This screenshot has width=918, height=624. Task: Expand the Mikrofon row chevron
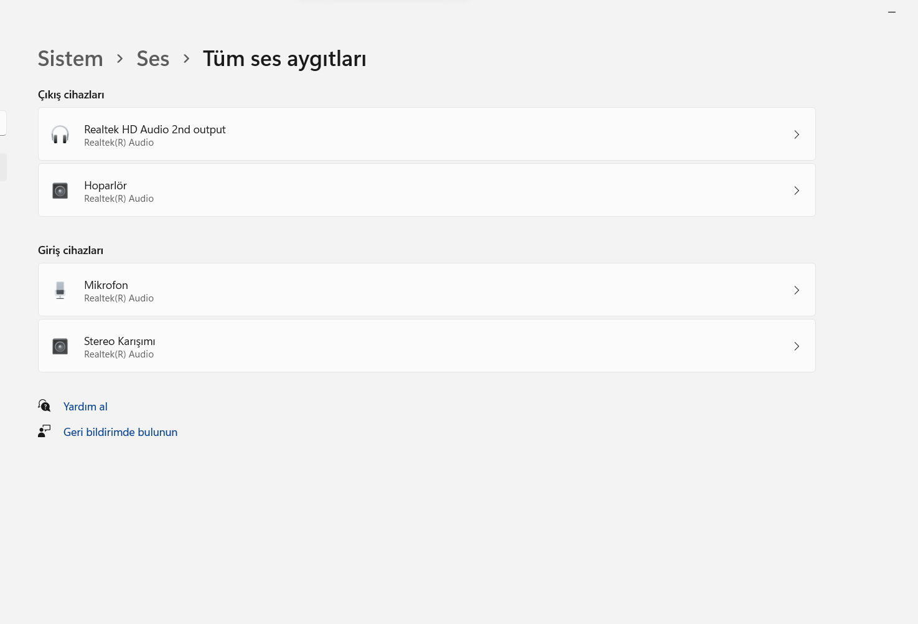point(796,290)
